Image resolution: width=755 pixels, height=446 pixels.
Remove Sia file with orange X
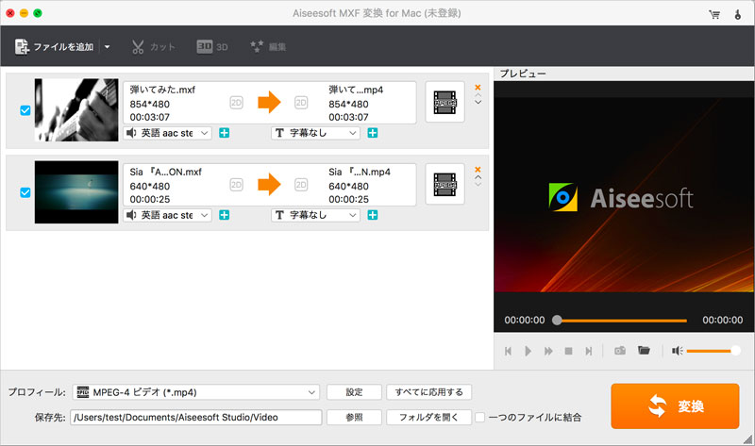pos(478,170)
